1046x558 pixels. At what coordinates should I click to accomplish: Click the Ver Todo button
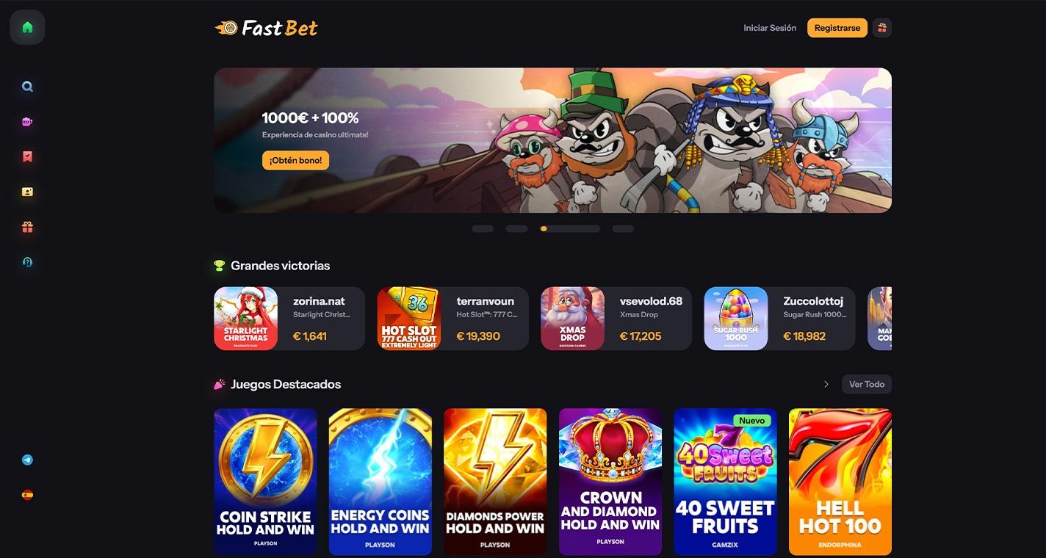point(867,384)
